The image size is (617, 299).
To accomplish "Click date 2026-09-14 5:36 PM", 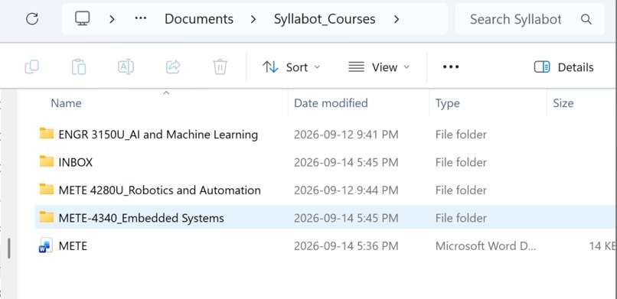I will [345, 246].
